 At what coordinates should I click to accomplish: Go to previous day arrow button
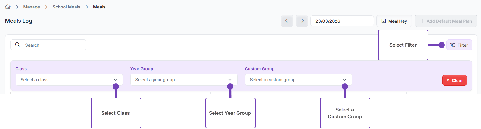pos(287,21)
